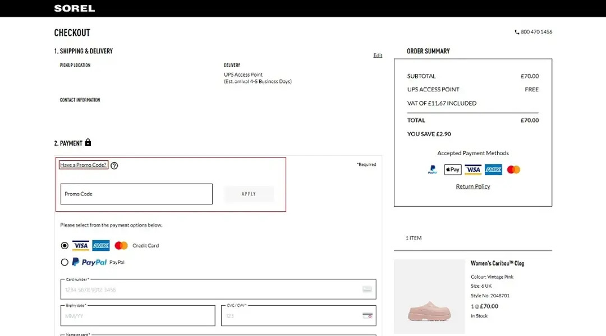
Task: Click the 'VAT OF £11.67 INCLUDED' text
Action: [442, 104]
